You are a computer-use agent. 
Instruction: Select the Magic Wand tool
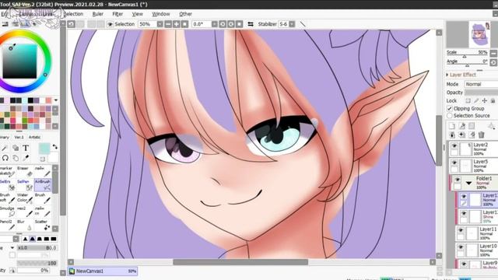5,148
